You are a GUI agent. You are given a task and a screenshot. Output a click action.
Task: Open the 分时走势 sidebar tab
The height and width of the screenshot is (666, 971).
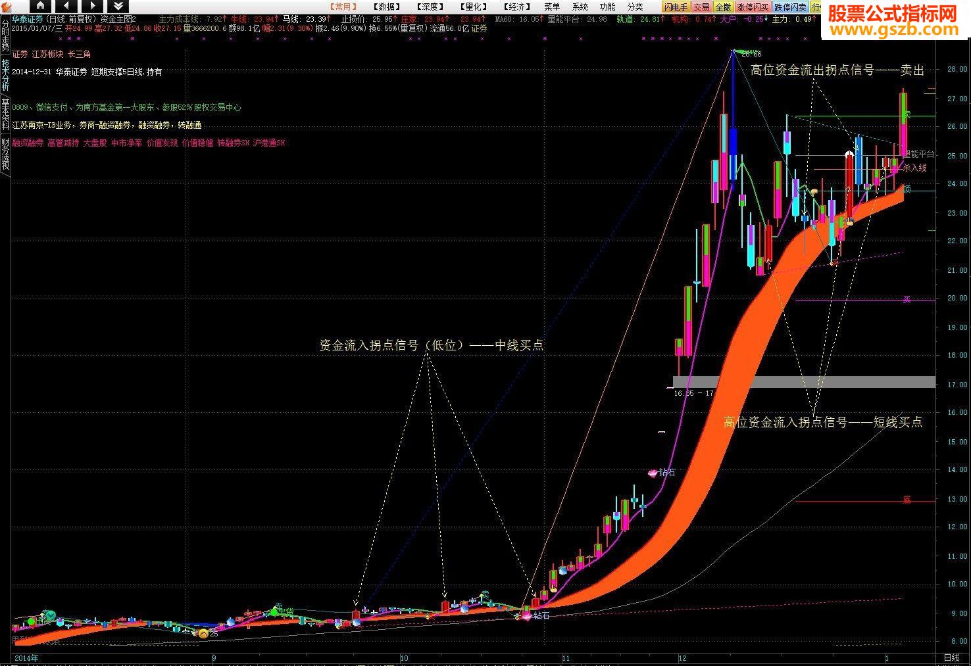pyautogui.click(x=5, y=36)
